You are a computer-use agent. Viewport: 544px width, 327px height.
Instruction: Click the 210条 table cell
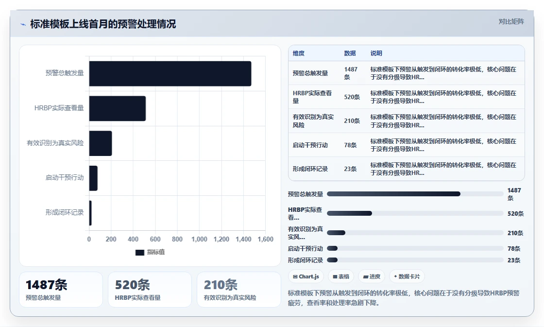coord(352,121)
